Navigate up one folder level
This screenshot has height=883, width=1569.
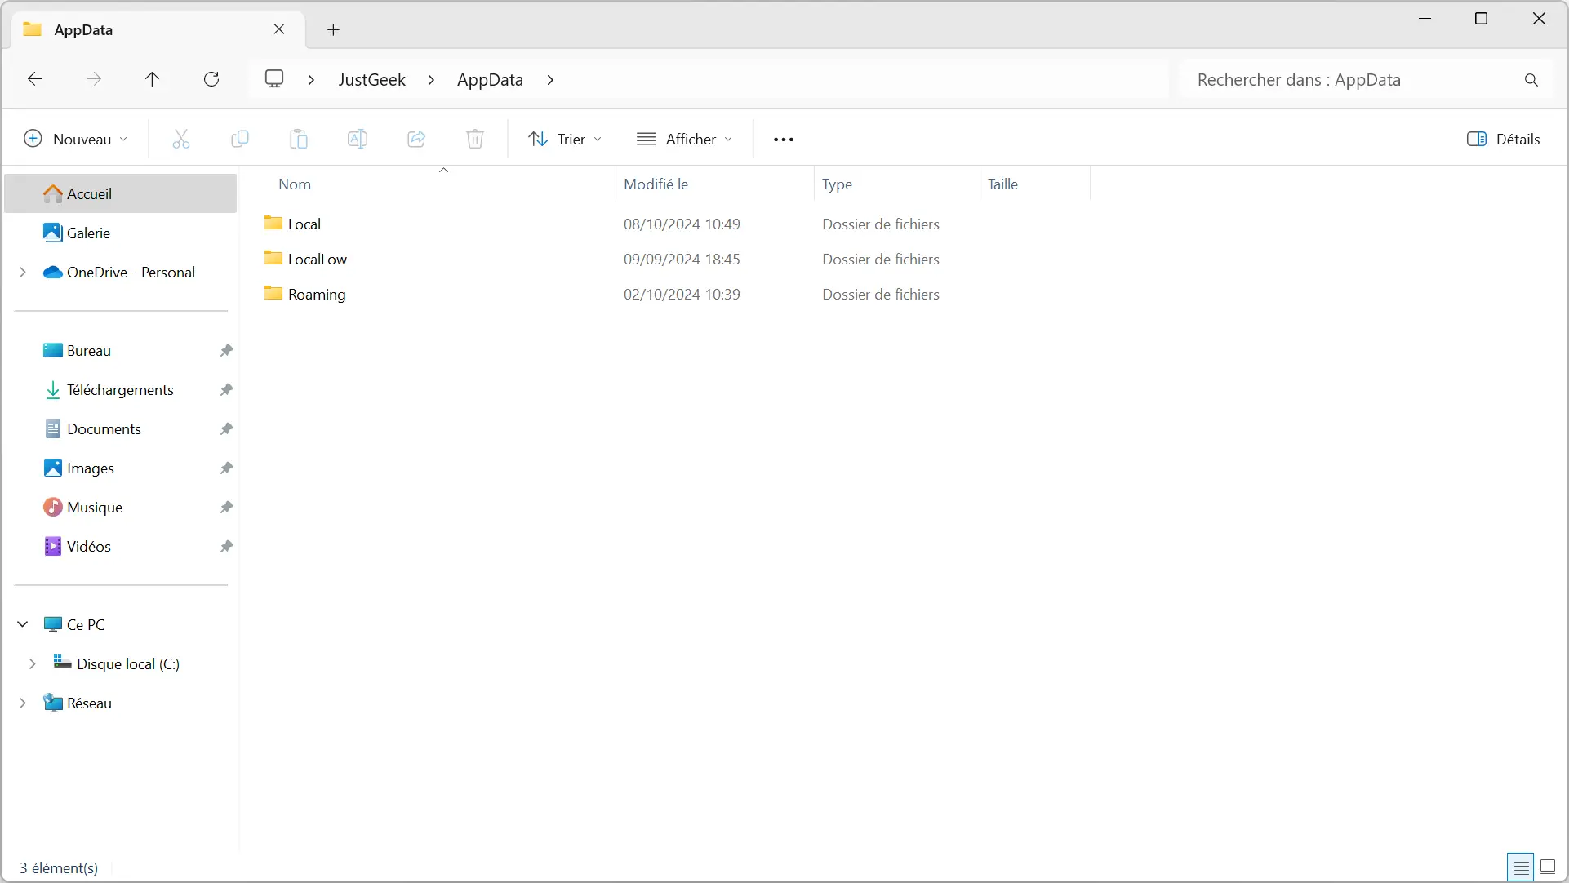[x=152, y=79]
